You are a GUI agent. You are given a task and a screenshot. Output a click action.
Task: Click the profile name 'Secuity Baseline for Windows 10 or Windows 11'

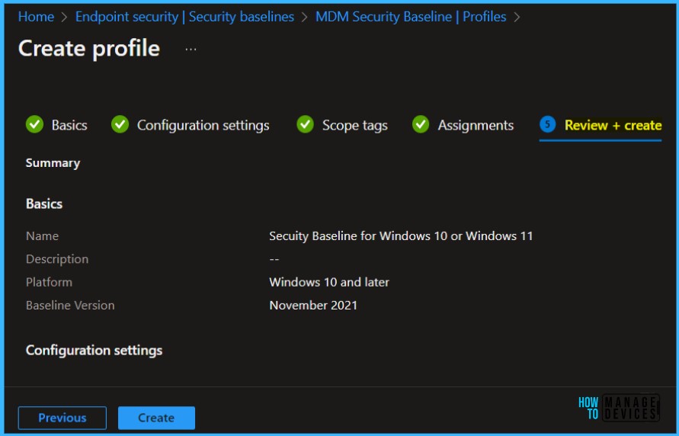pyautogui.click(x=401, y=236)
